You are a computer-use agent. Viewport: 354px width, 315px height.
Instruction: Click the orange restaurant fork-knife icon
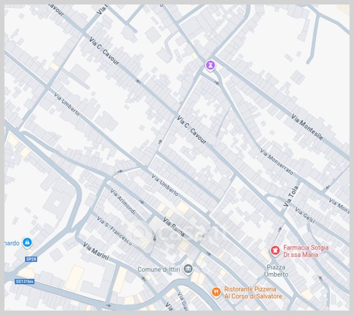click(x=216, y=292)
